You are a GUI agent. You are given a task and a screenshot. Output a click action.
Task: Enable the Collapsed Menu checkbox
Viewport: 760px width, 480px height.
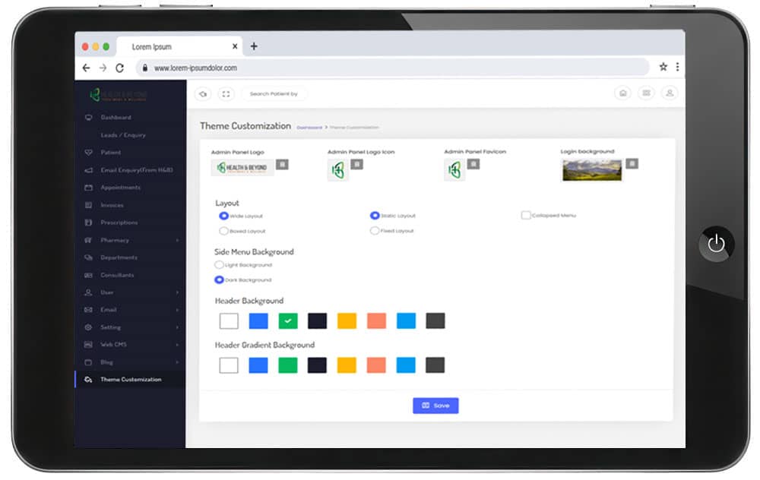coord(526,215)
